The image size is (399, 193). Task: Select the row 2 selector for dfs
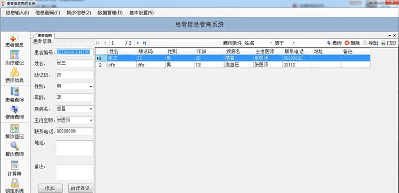click(x=101, y=65)
